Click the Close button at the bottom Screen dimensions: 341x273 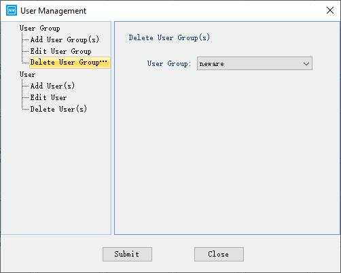click(219, 254)
